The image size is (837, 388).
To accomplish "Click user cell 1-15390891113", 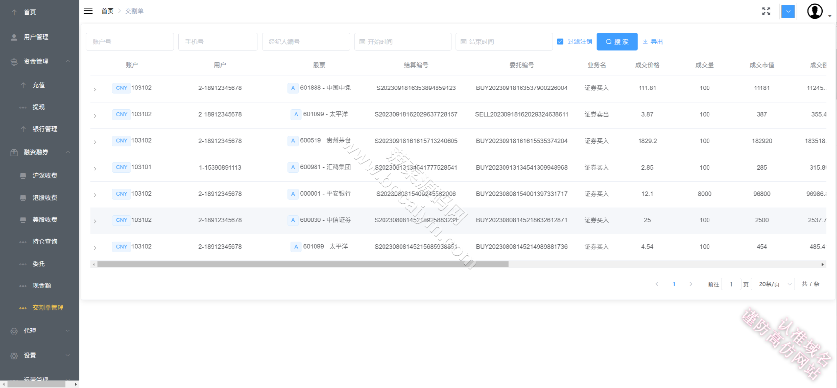I will pyautogui.click(x=220, y=167).
